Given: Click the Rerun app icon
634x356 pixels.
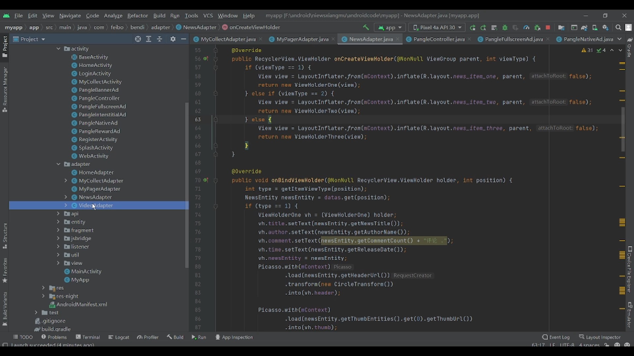Looking at the screenshot, I should [x=473, y=28].
